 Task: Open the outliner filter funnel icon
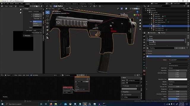(185, 6)
